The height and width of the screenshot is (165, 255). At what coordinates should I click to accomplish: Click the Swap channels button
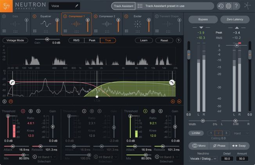[x=239, y=146]
